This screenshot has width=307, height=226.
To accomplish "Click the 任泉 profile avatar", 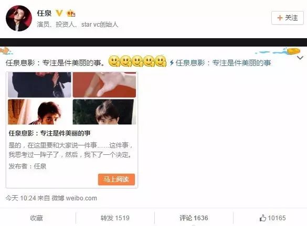I will pyautogui.click(x=19, y=18).
